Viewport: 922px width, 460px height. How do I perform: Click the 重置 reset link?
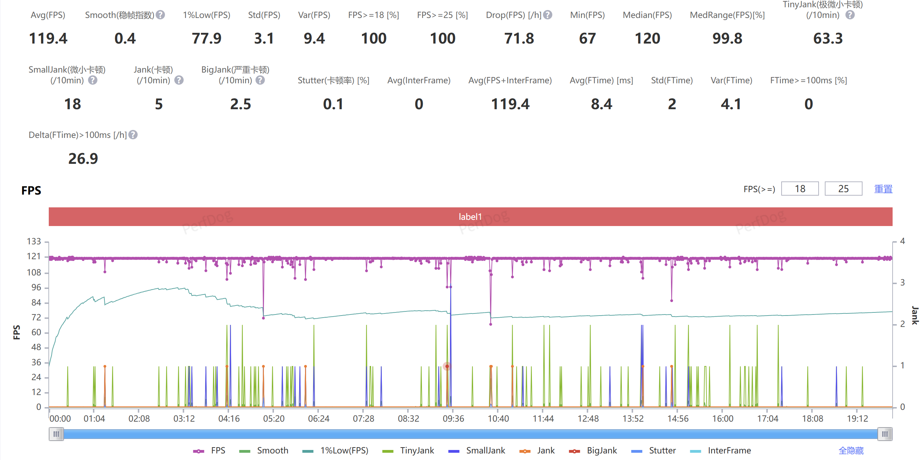tap(883, 189)
